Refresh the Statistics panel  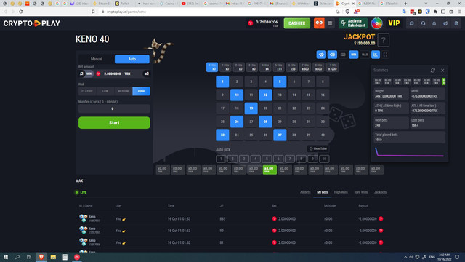click(433, 71)
